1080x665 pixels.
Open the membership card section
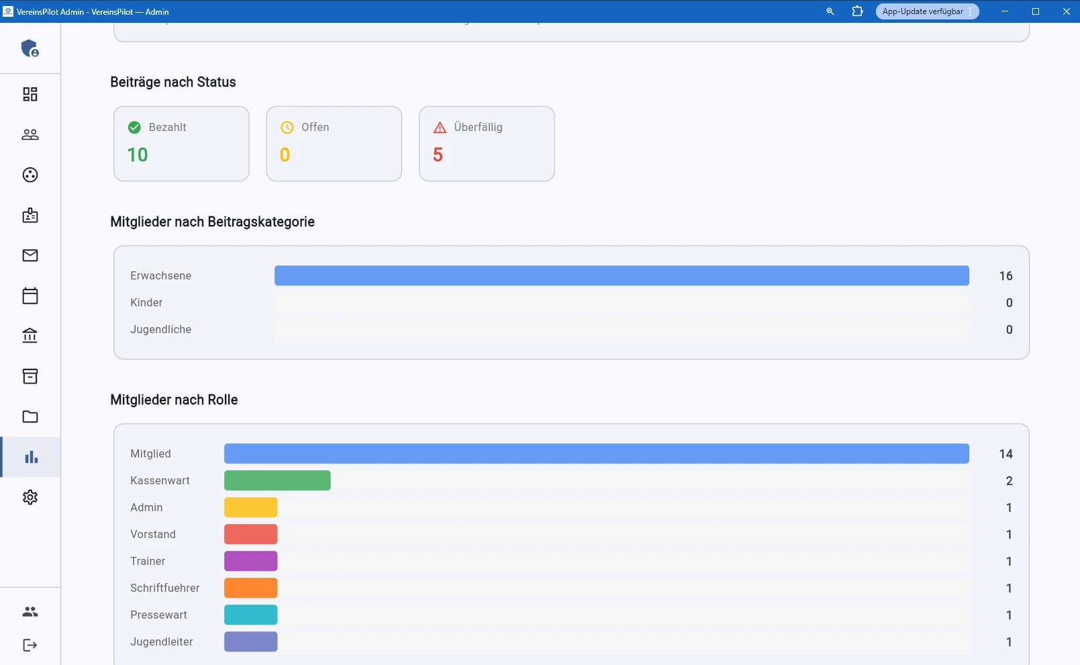(30, 215)
